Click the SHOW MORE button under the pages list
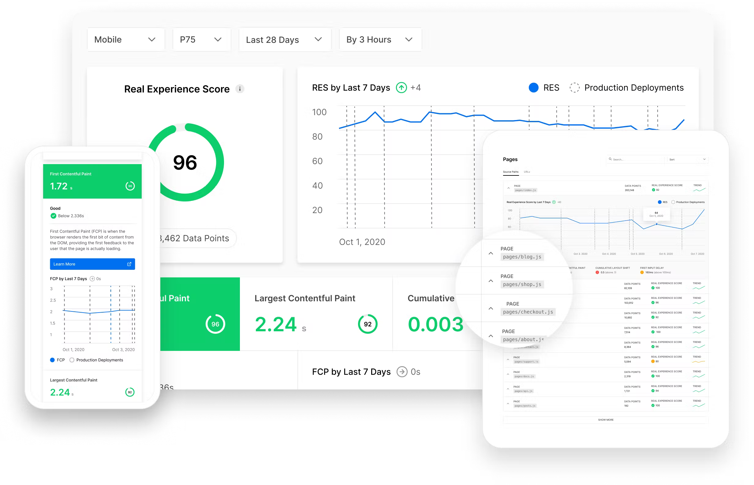754x485 pixels. click(606, 420)
